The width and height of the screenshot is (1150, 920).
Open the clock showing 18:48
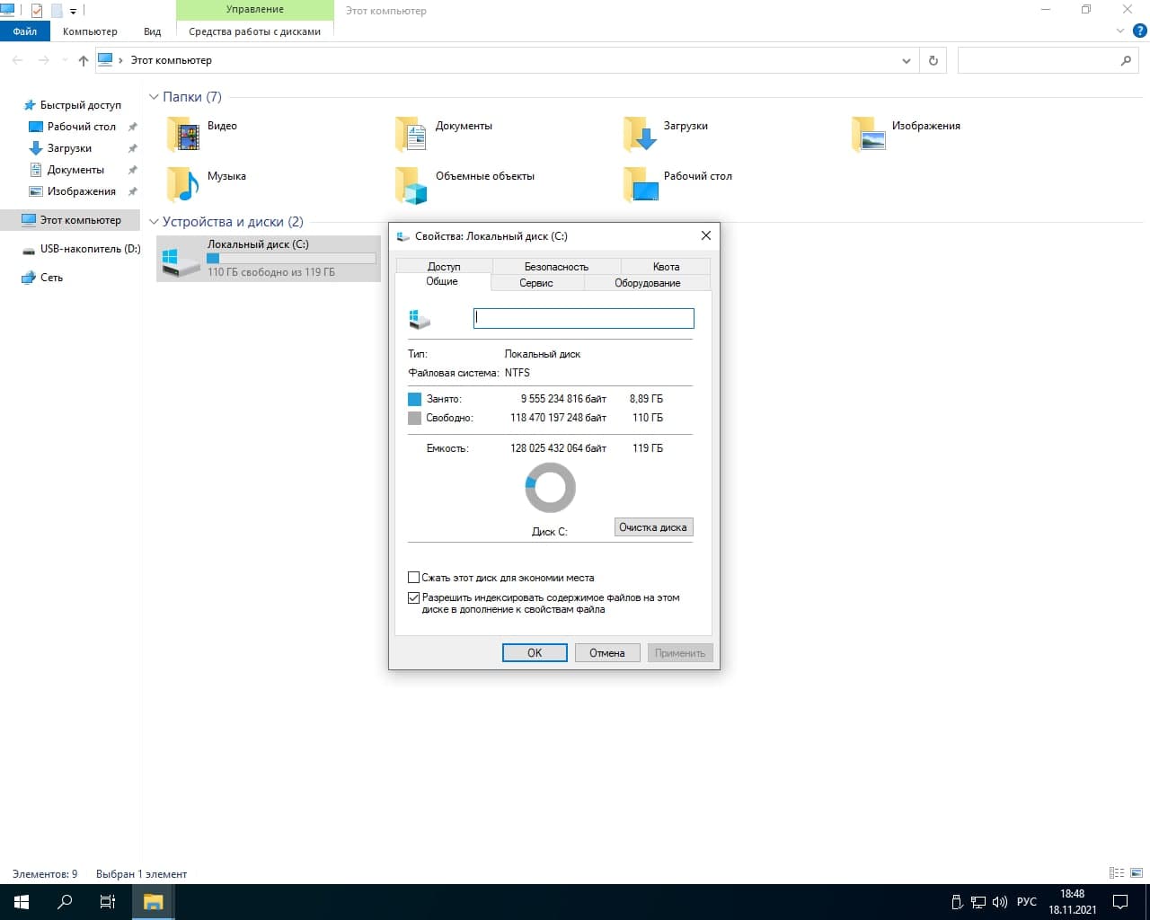pos(1073,902)
